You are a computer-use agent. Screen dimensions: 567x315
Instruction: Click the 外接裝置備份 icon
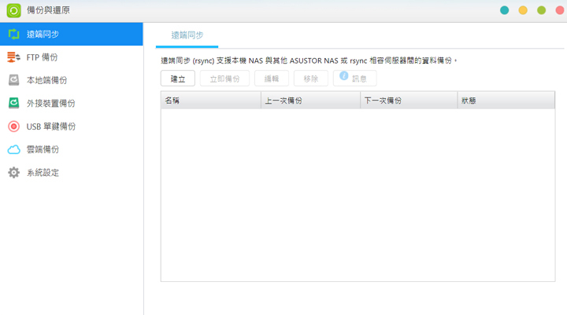[x=13, y=103]
